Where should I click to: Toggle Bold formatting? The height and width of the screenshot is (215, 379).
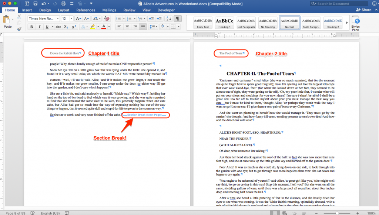(x=31, y=27)
